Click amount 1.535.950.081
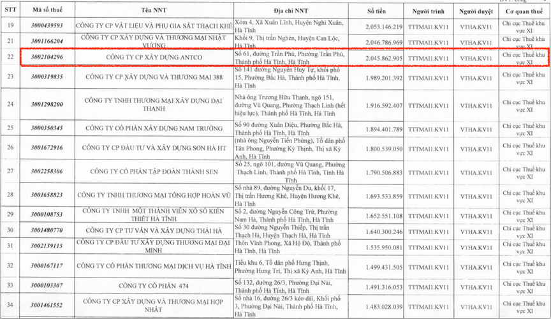This screenshot has height=319, width=551. (x=384, y=248)
